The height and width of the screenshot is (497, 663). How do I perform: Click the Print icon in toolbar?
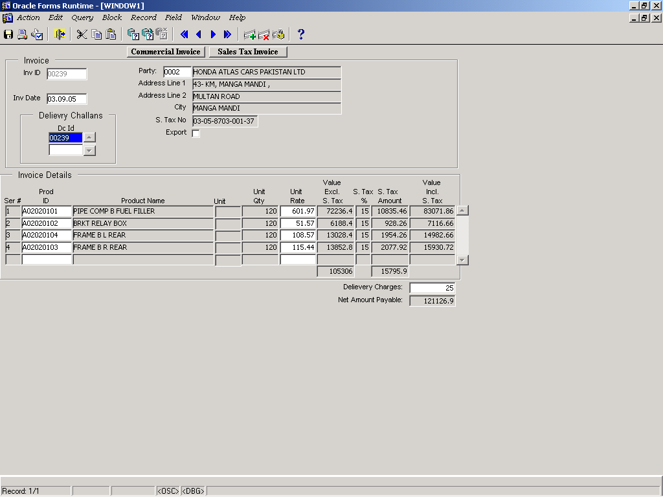22,34
